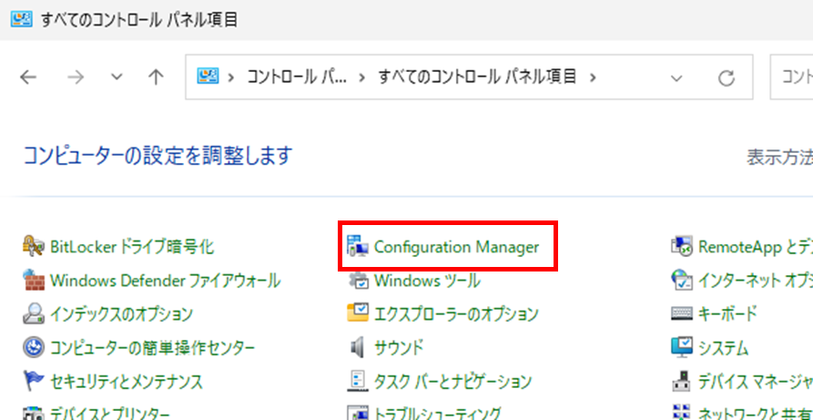Viewport: 813px width, 420px height.
Task: Click the トラブルシューティング icon
Action: coord(359,414)
